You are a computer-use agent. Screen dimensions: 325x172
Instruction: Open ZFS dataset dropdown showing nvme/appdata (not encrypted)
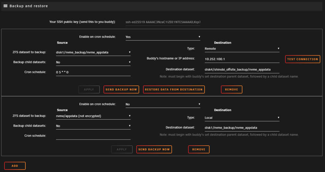(93, 116)
